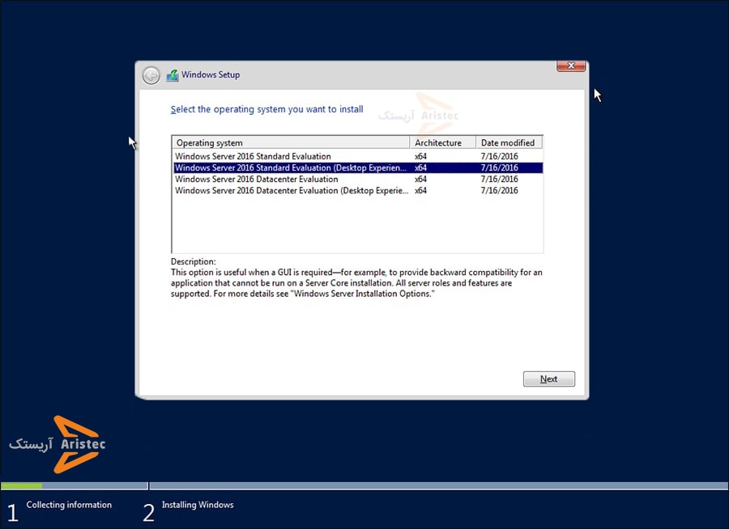Image resolution: width=729 pixels, height=529 pixels.
Task: Click the large step number 2
Action: (x=148, y=512)
